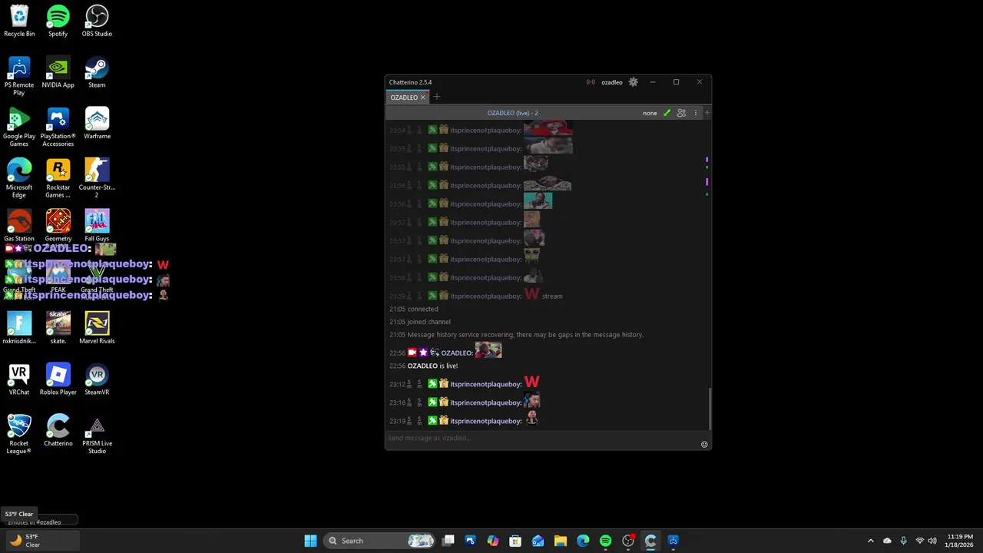Image resolution: width=983 pixels, height=553 pixels.
Task: Click the word 'stream' in the 23:59 message
Action: coord(552,296)
